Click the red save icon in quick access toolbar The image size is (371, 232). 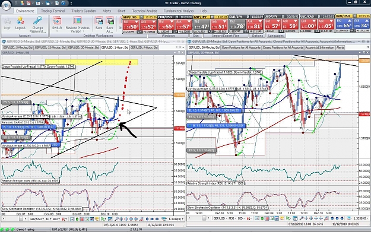pyautogui.click(x=28, y=3)
